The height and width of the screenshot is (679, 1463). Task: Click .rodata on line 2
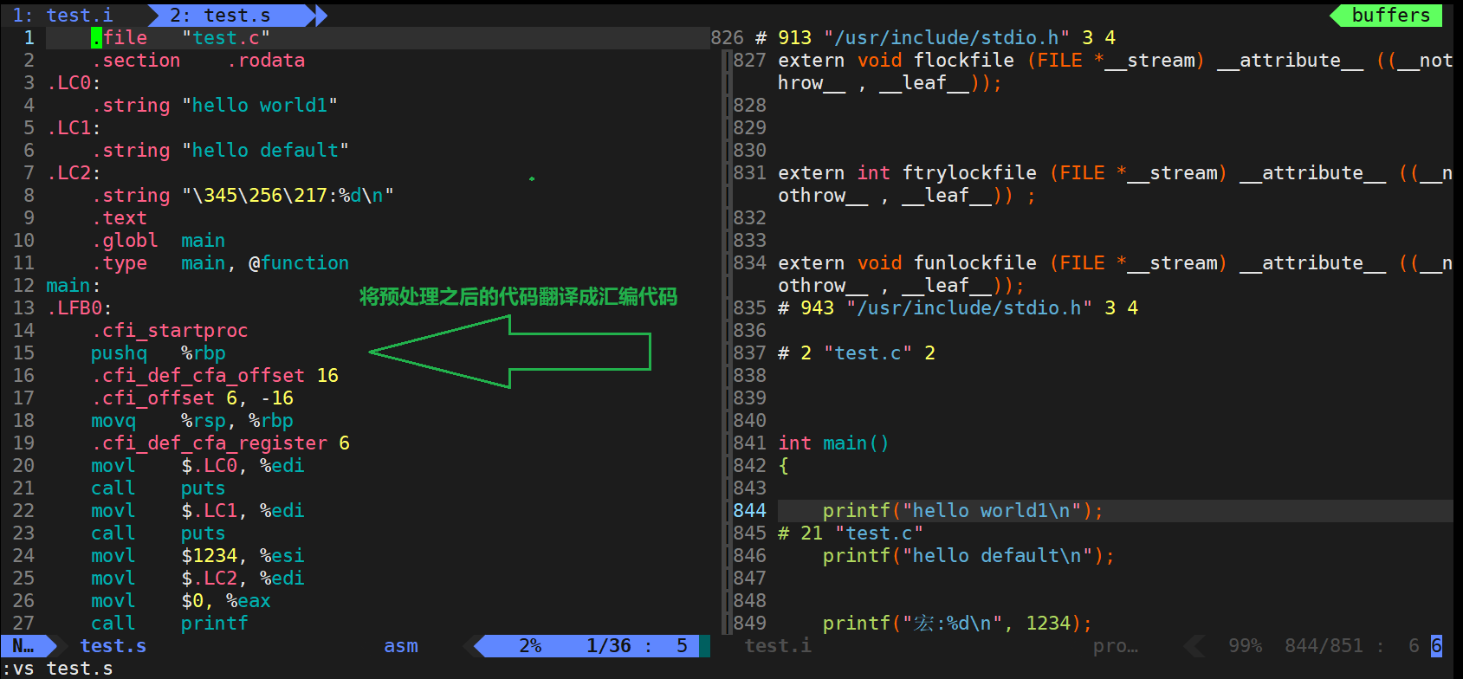click(x=266, y=60)
